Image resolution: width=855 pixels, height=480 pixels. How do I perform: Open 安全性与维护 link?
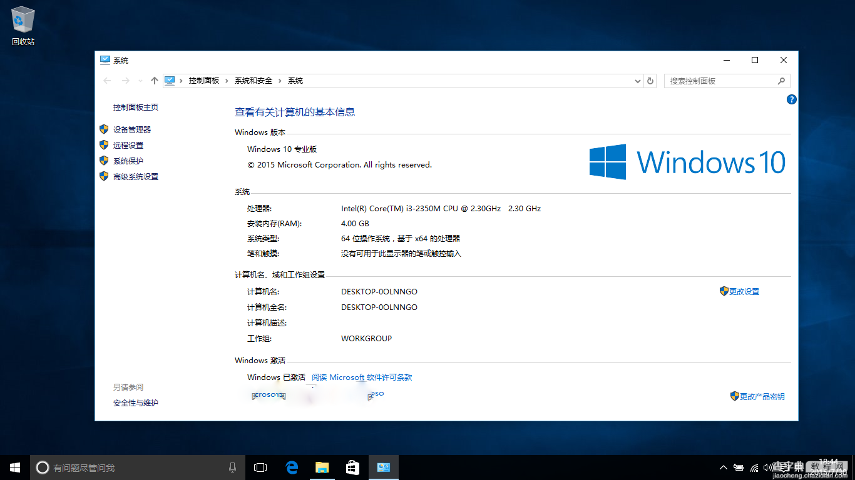pyautogui.click(x=136, y=403)
